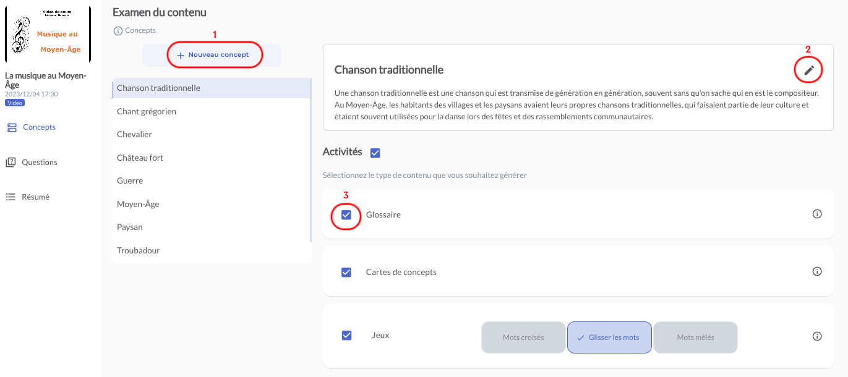Deselect the Glisser les mots option
The width and height of the screenshot is (848, 377).
[x=609, y=337]
